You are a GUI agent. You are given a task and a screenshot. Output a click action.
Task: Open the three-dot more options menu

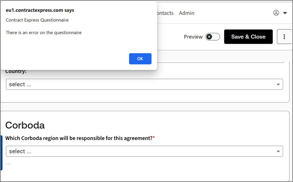click(x=284, y=37)
